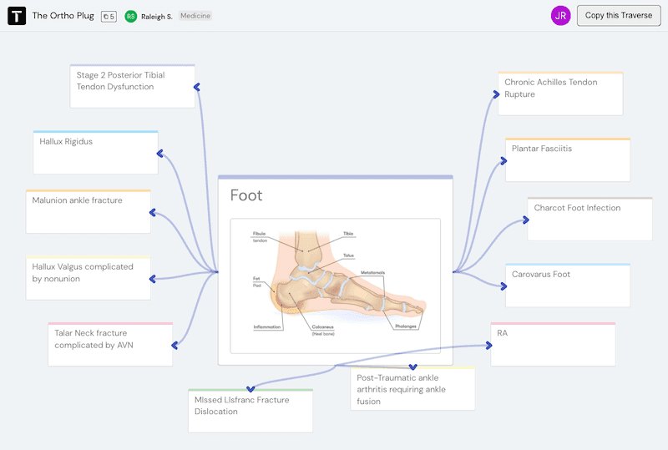Select Chronic Achilles Tendon Rupture card
Image resolution: width=668 pixels, height=450 pixels.
[x=560, y=94]
